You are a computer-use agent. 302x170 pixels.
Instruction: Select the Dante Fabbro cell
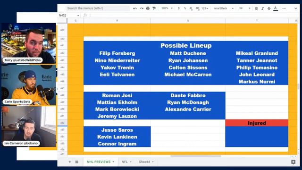(x=188, y=95)
